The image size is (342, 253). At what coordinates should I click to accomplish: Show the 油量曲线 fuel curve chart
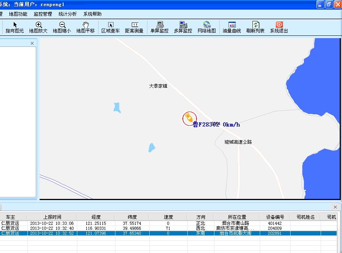[x=232, y=27]
